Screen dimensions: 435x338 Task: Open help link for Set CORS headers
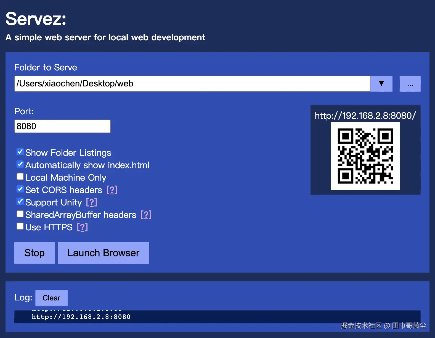coord(112,190)
